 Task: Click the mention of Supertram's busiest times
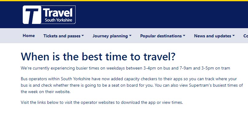(209, 85)
